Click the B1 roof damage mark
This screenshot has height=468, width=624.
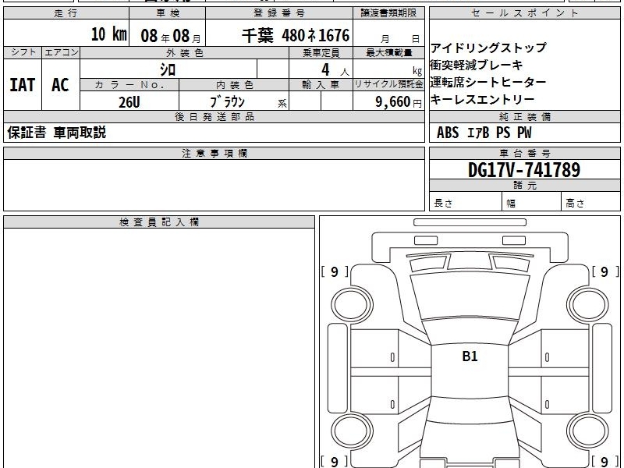tap(470, 356)
